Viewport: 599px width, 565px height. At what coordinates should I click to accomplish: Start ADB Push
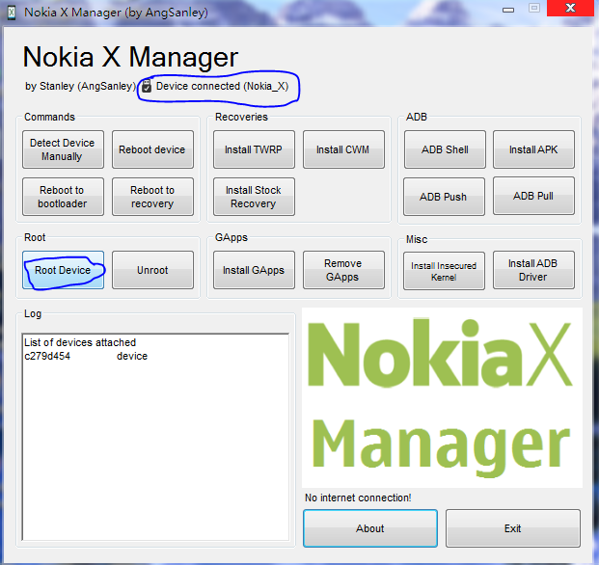pos(444,197)
